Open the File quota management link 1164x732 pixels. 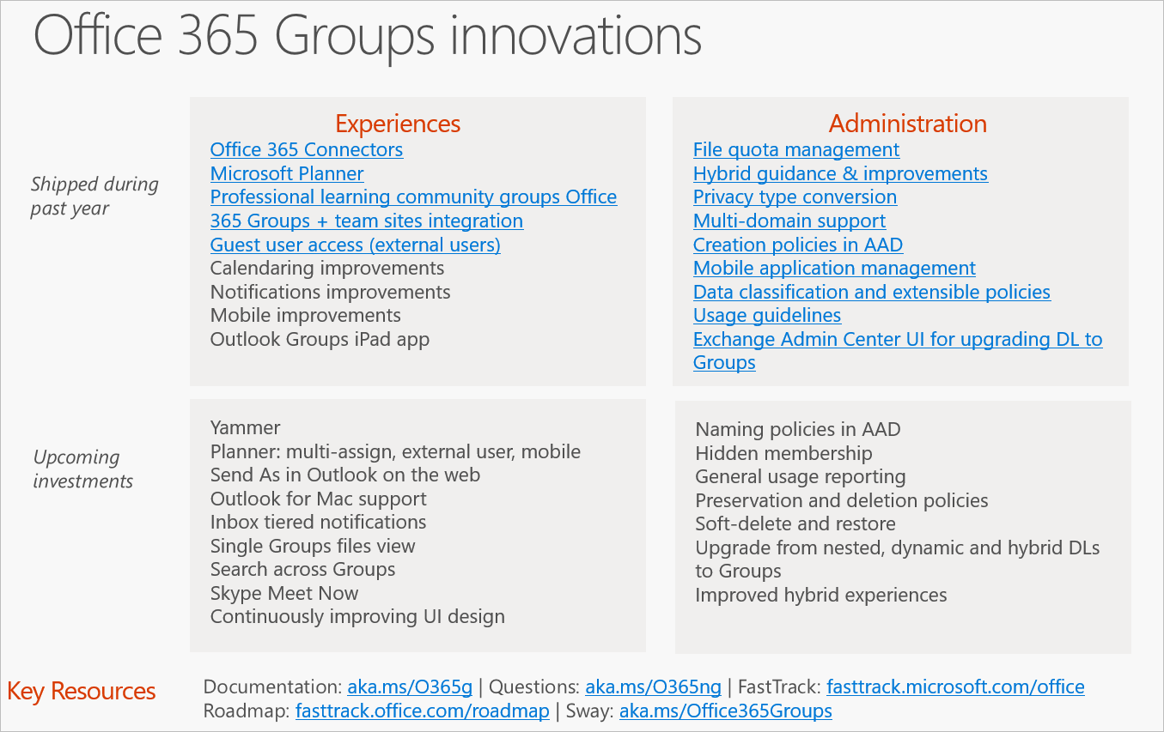795,149
